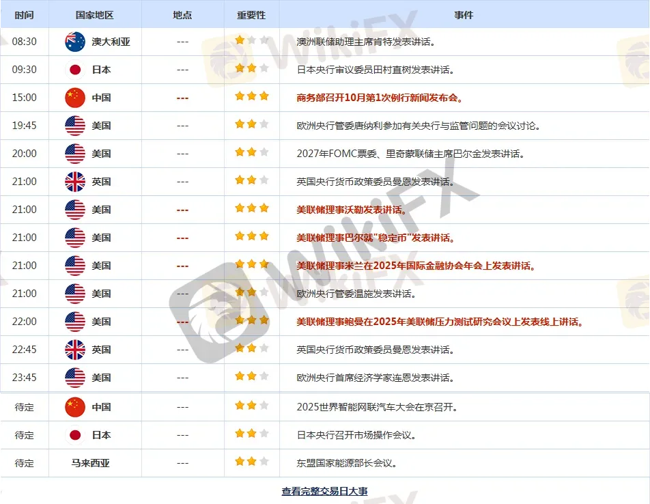Click star rating in 日本央行市场操作 row
This screenshot has width=650, height=504.
(252, 434)
